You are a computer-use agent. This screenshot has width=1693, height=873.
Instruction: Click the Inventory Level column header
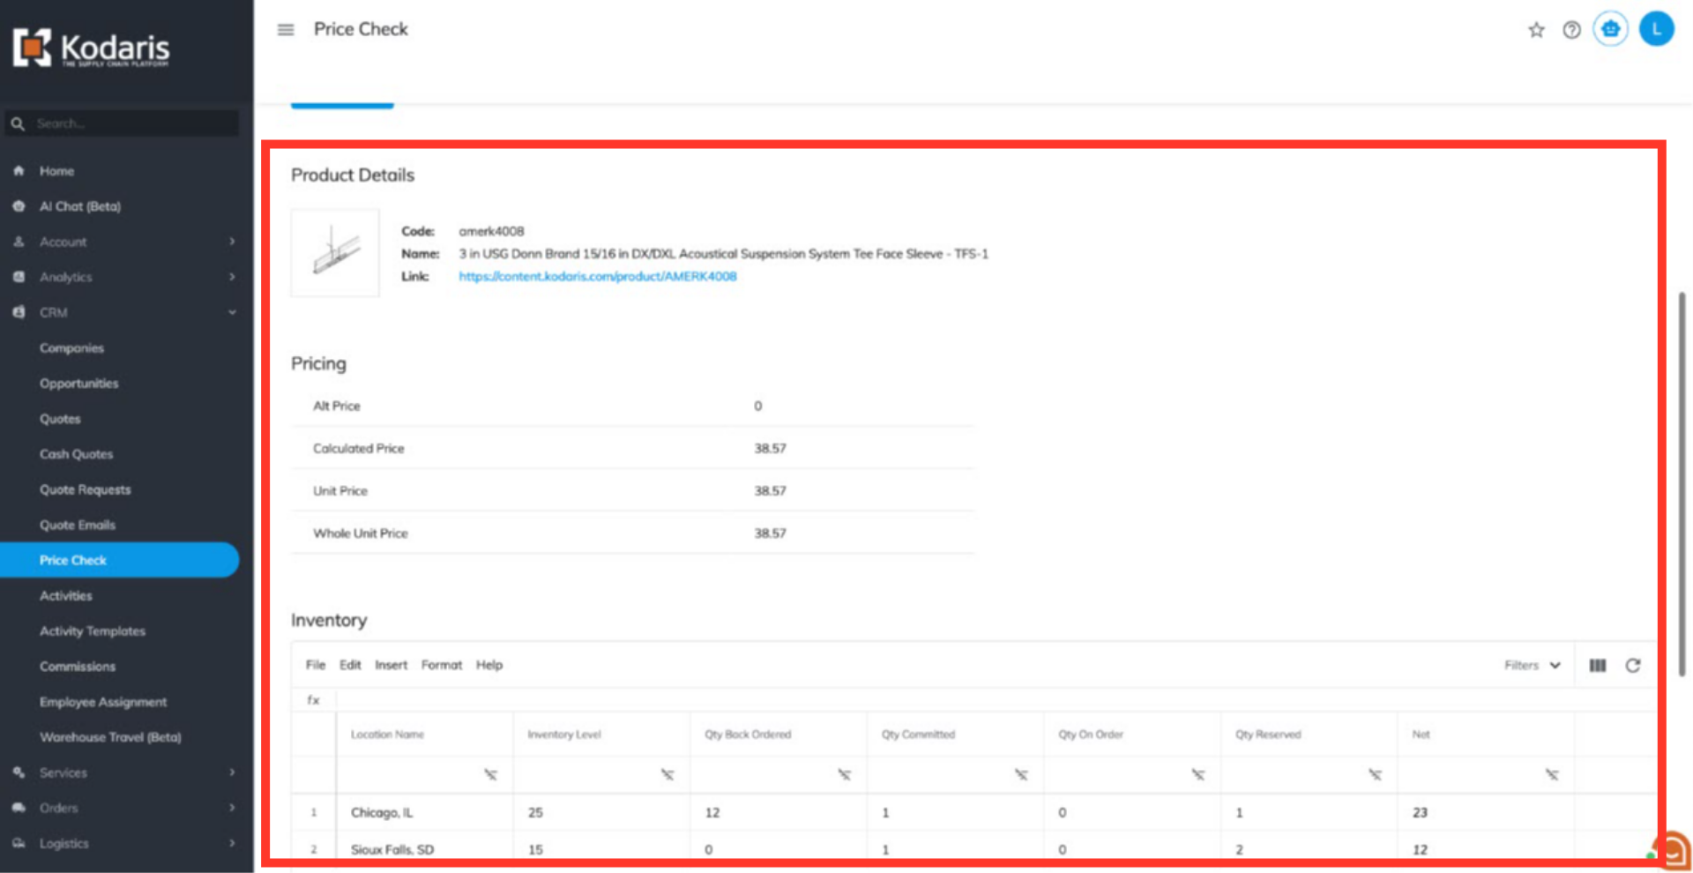[x=602, y=734]
